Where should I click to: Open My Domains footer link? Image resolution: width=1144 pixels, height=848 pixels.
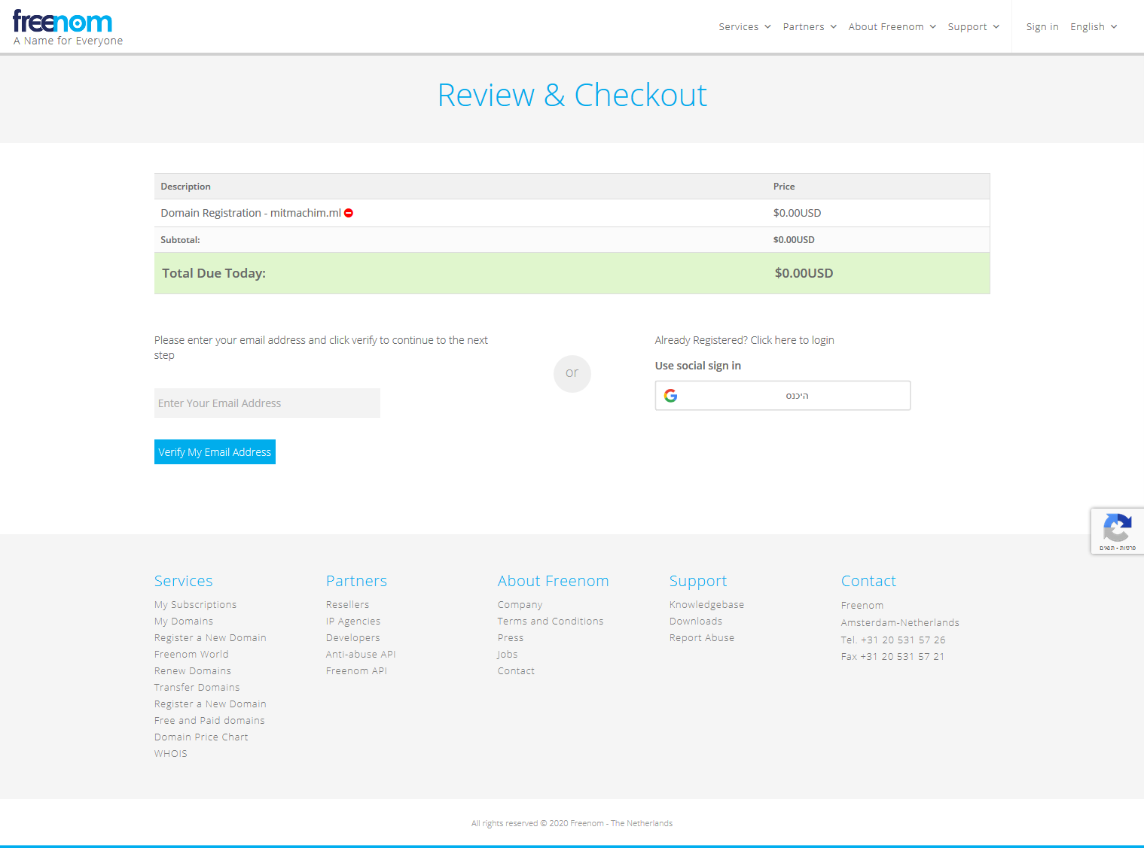point(184,622)
